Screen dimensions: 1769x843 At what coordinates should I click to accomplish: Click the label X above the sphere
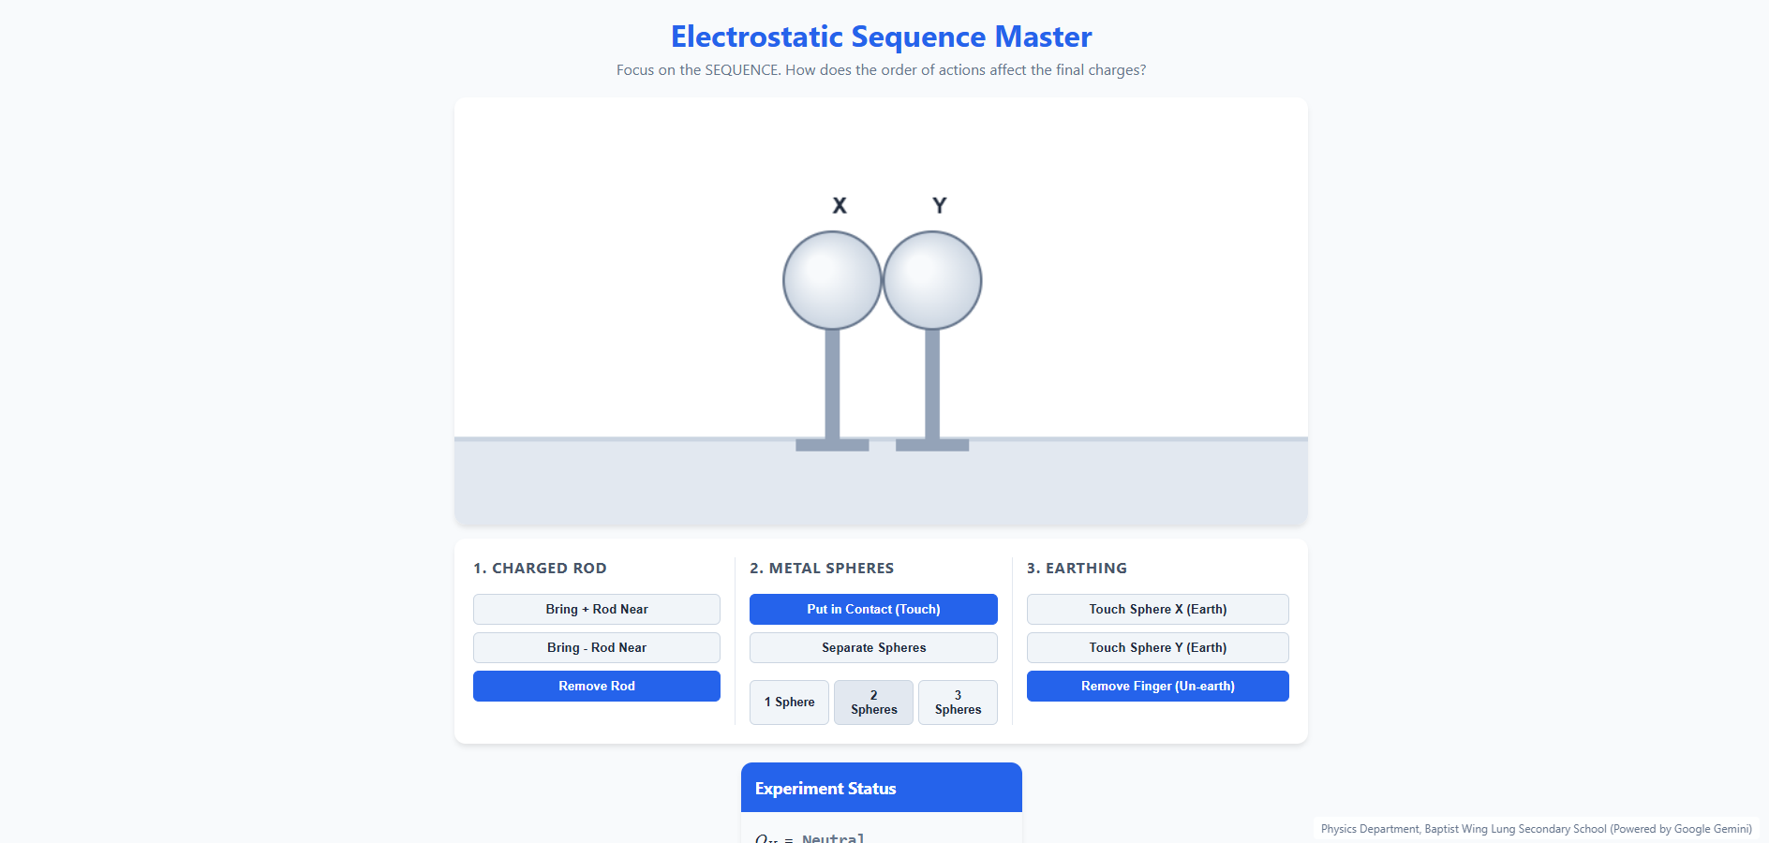pos(840,205)
